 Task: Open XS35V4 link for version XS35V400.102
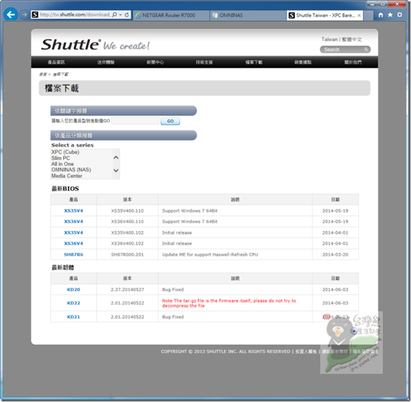(x=74, y=233)
